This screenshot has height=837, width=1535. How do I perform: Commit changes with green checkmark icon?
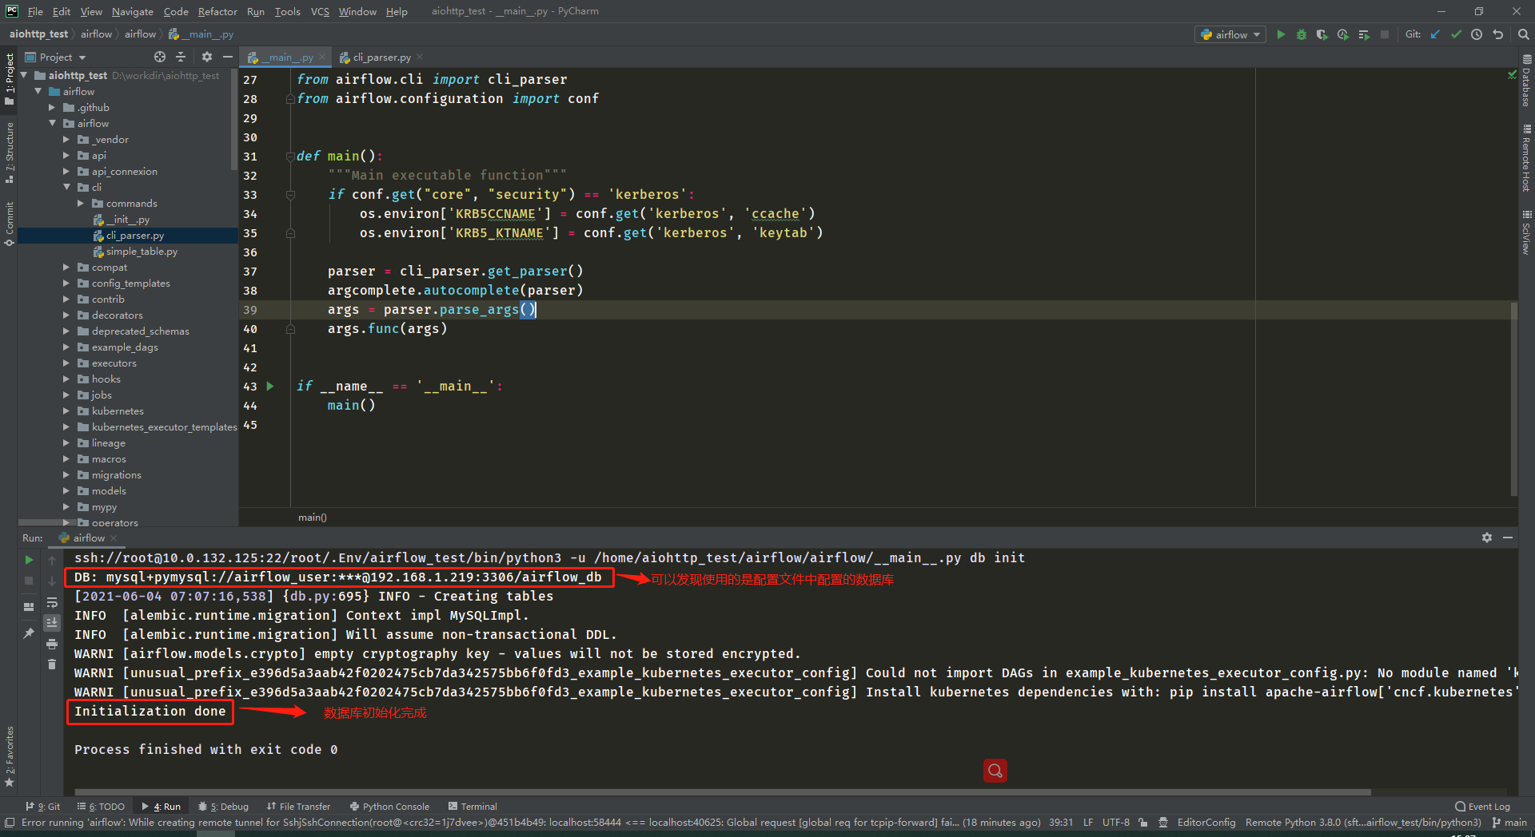coord(1456,34)
